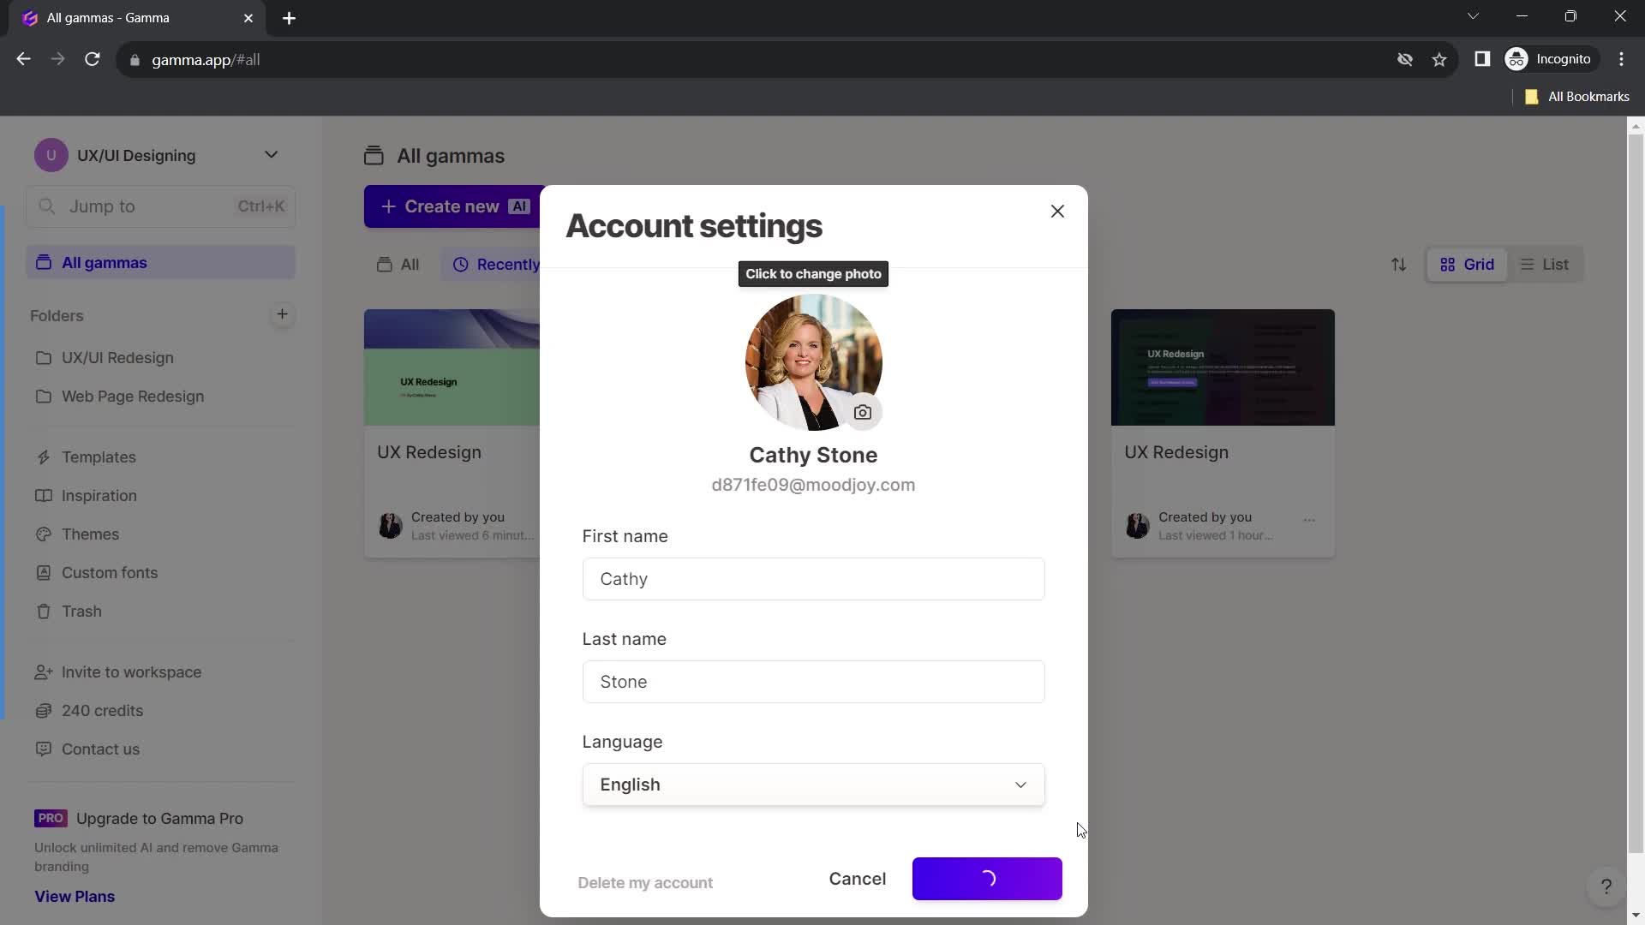The height and width of the screenshot is (925, 1645).
Task: Select the UX/UI Redesign folder
Action: click(117, 358)
